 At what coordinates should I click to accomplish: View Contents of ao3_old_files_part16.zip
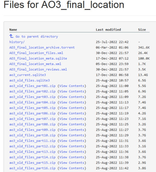click(x=72, y=168)
